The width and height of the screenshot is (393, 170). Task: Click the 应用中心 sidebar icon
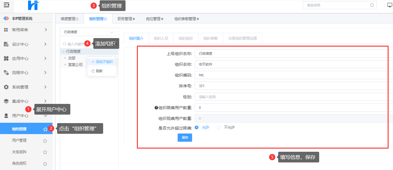pos(6,59)
